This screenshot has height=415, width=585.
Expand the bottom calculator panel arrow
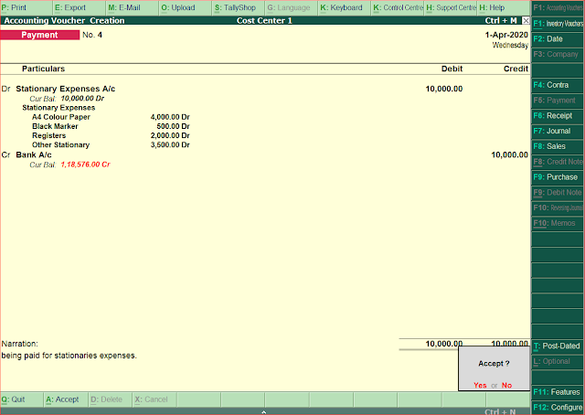tap(264, 412)
